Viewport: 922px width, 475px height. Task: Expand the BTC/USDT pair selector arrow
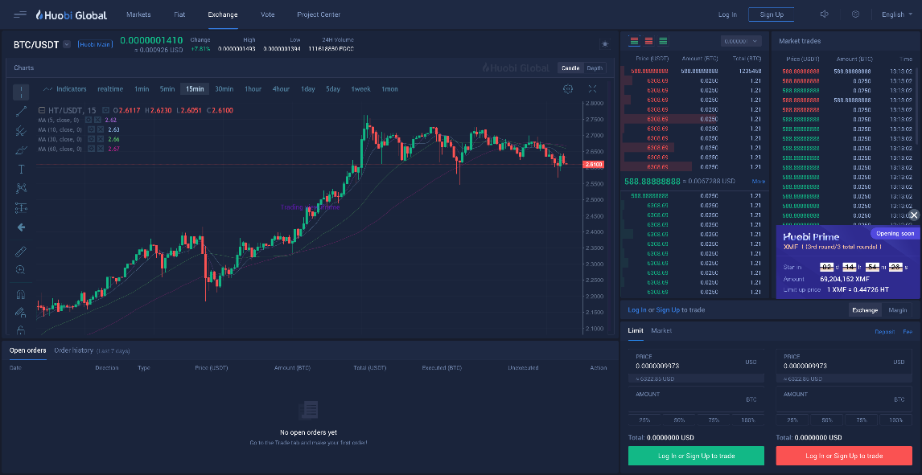tap(67, 44)
